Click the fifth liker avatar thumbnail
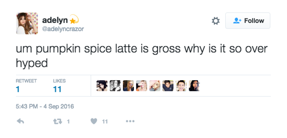 tap(155, 86)
